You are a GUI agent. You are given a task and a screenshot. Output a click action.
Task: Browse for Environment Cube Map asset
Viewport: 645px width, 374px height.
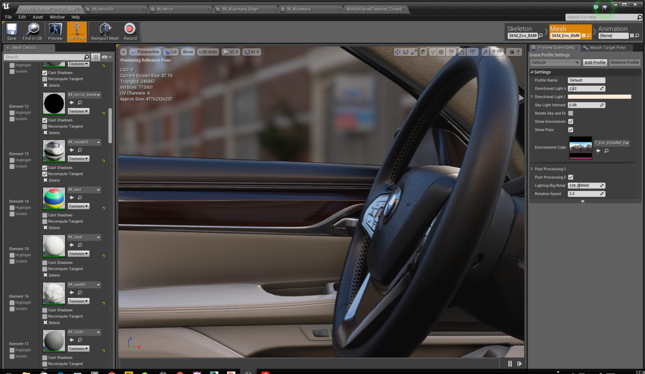point(606,151)
